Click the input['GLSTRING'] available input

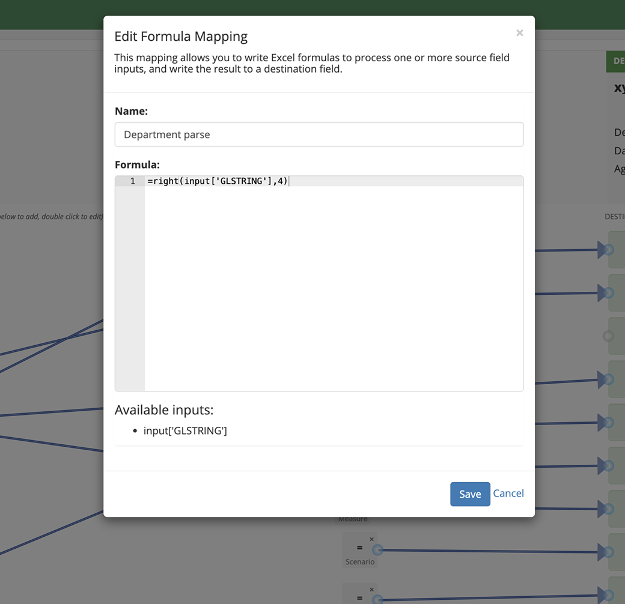(x=185, y=431)
